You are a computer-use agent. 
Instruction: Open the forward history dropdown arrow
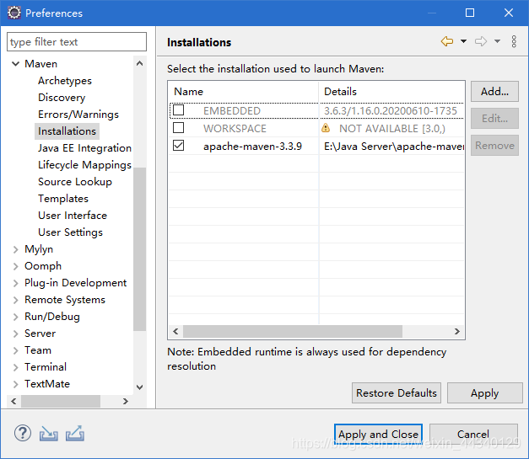(x=497, y=41)
